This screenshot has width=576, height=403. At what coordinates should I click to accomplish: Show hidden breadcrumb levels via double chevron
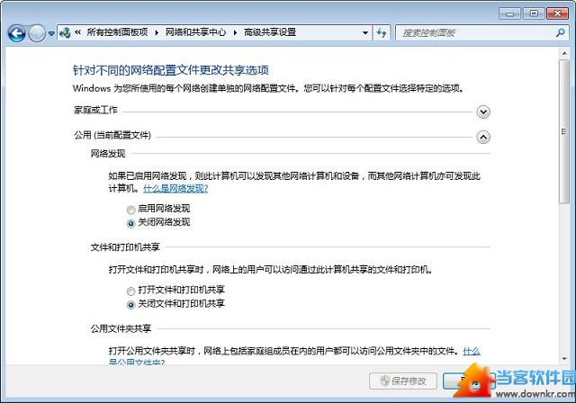point(77,32)
